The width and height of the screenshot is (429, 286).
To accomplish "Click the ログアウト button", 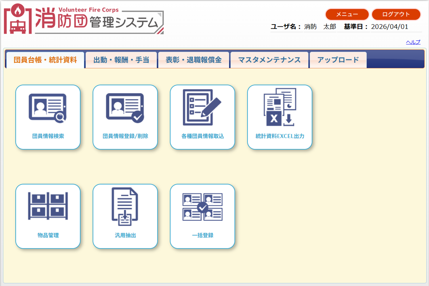I will [396, 14].
